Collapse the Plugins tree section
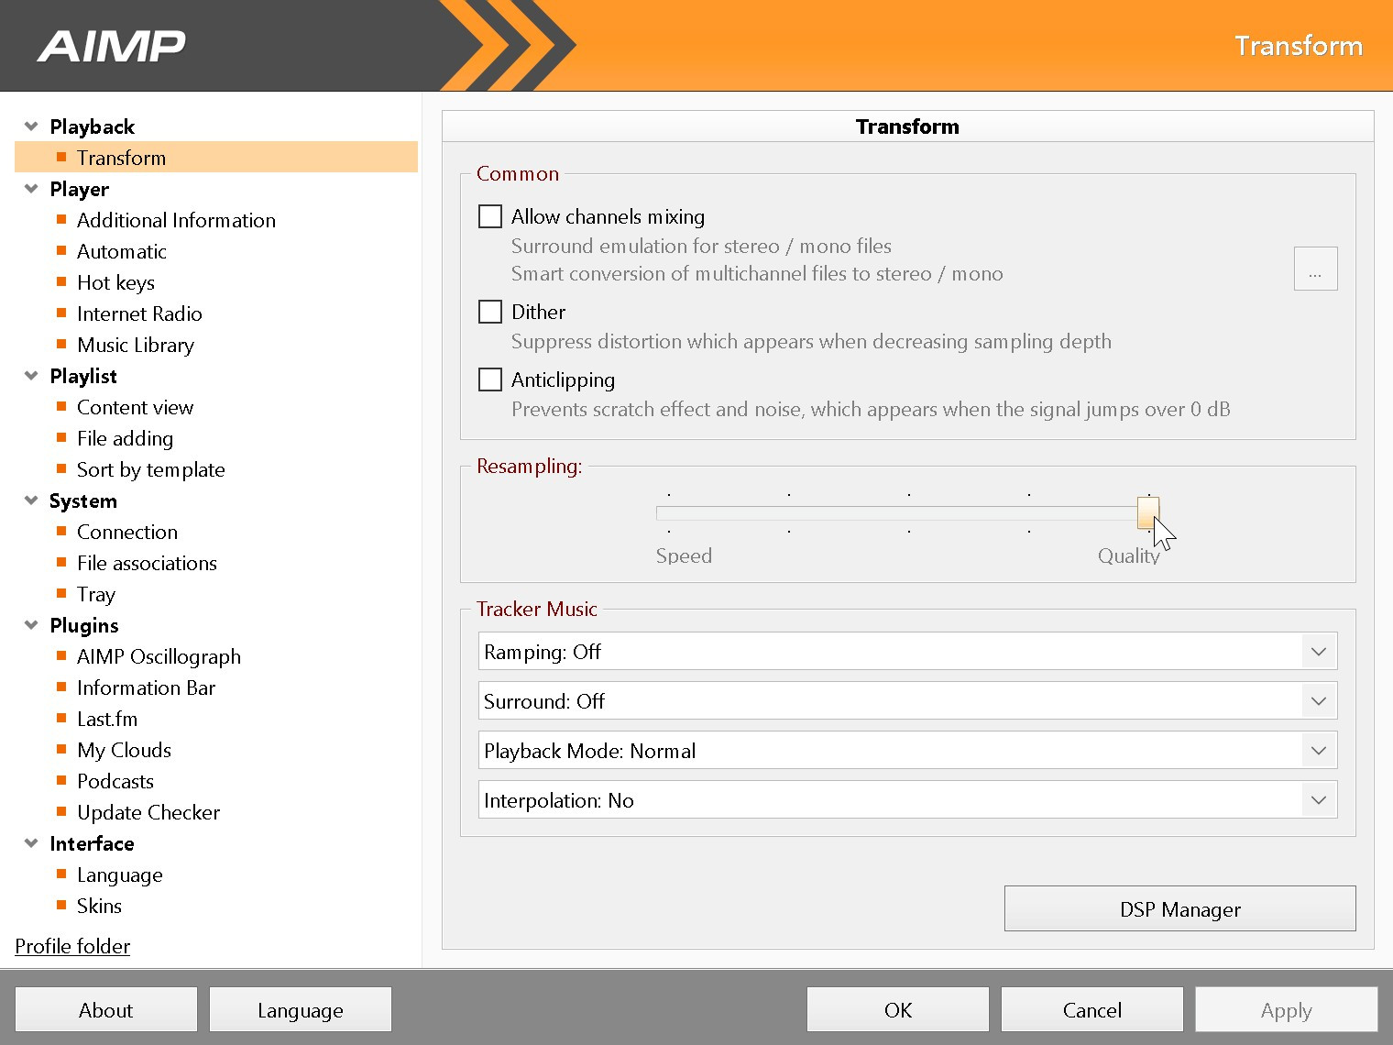1393x1045 pixels. tap(31, 625)
